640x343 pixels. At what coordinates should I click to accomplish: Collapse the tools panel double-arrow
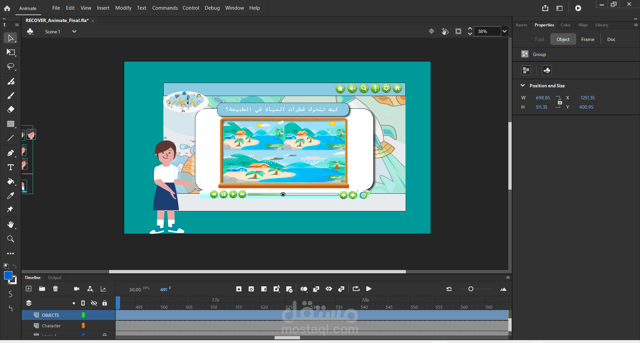tap(4, 19)
